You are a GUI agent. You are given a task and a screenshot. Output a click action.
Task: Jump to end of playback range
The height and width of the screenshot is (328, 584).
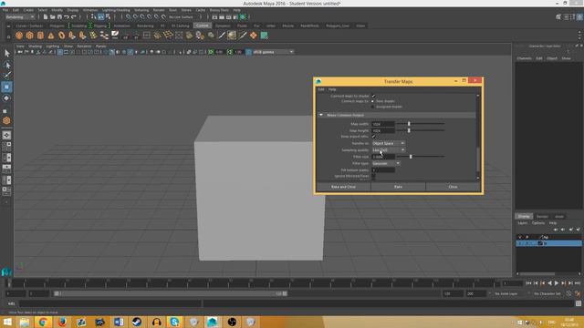(x=578, y=283)
